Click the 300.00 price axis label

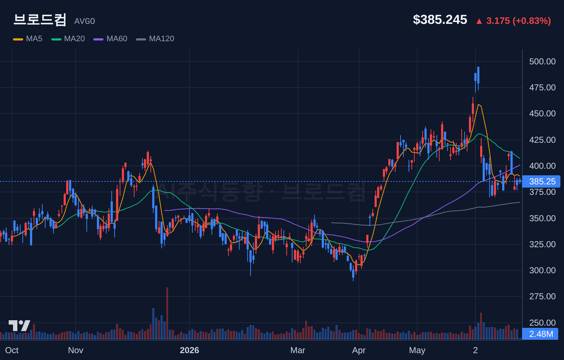click(542, 270)
